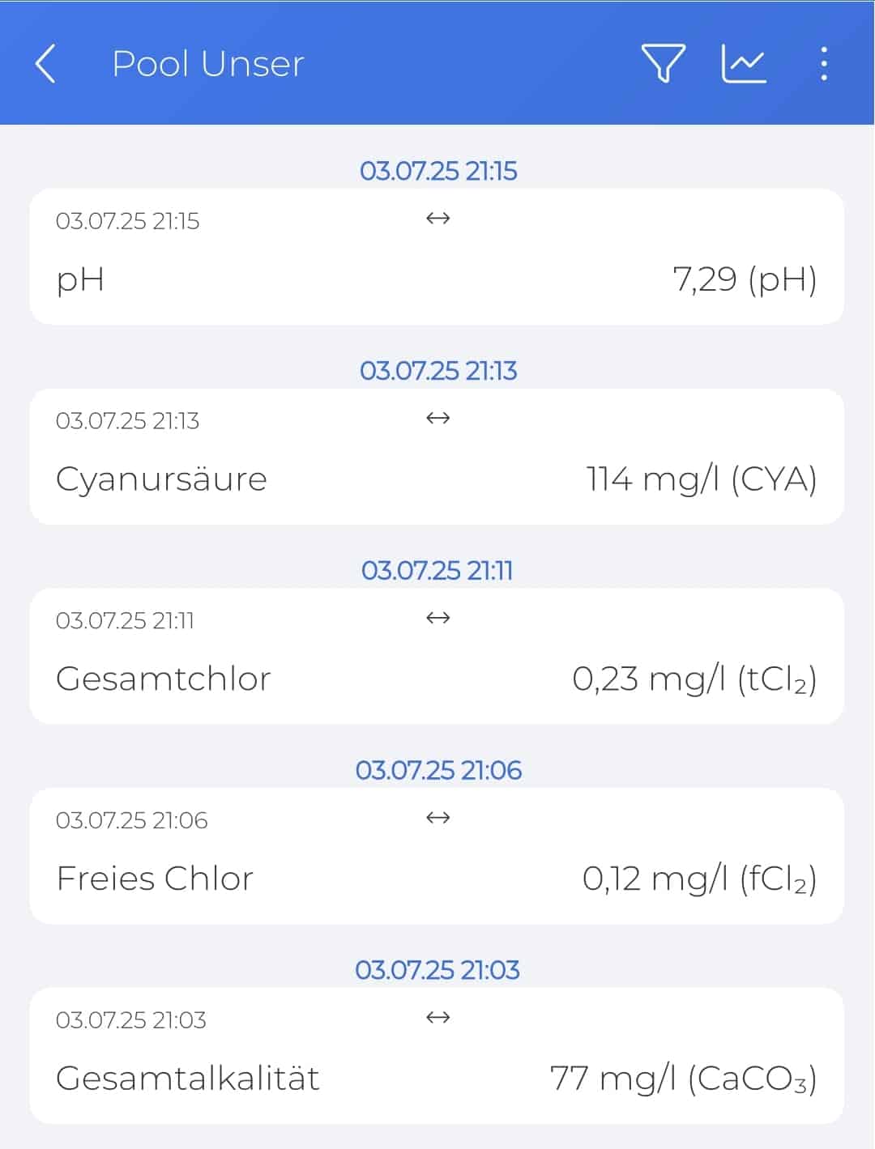Open the Gesamtalkalität measurement card
Viewport: 875px width, 1149px height.
(x=437, y=1056)
